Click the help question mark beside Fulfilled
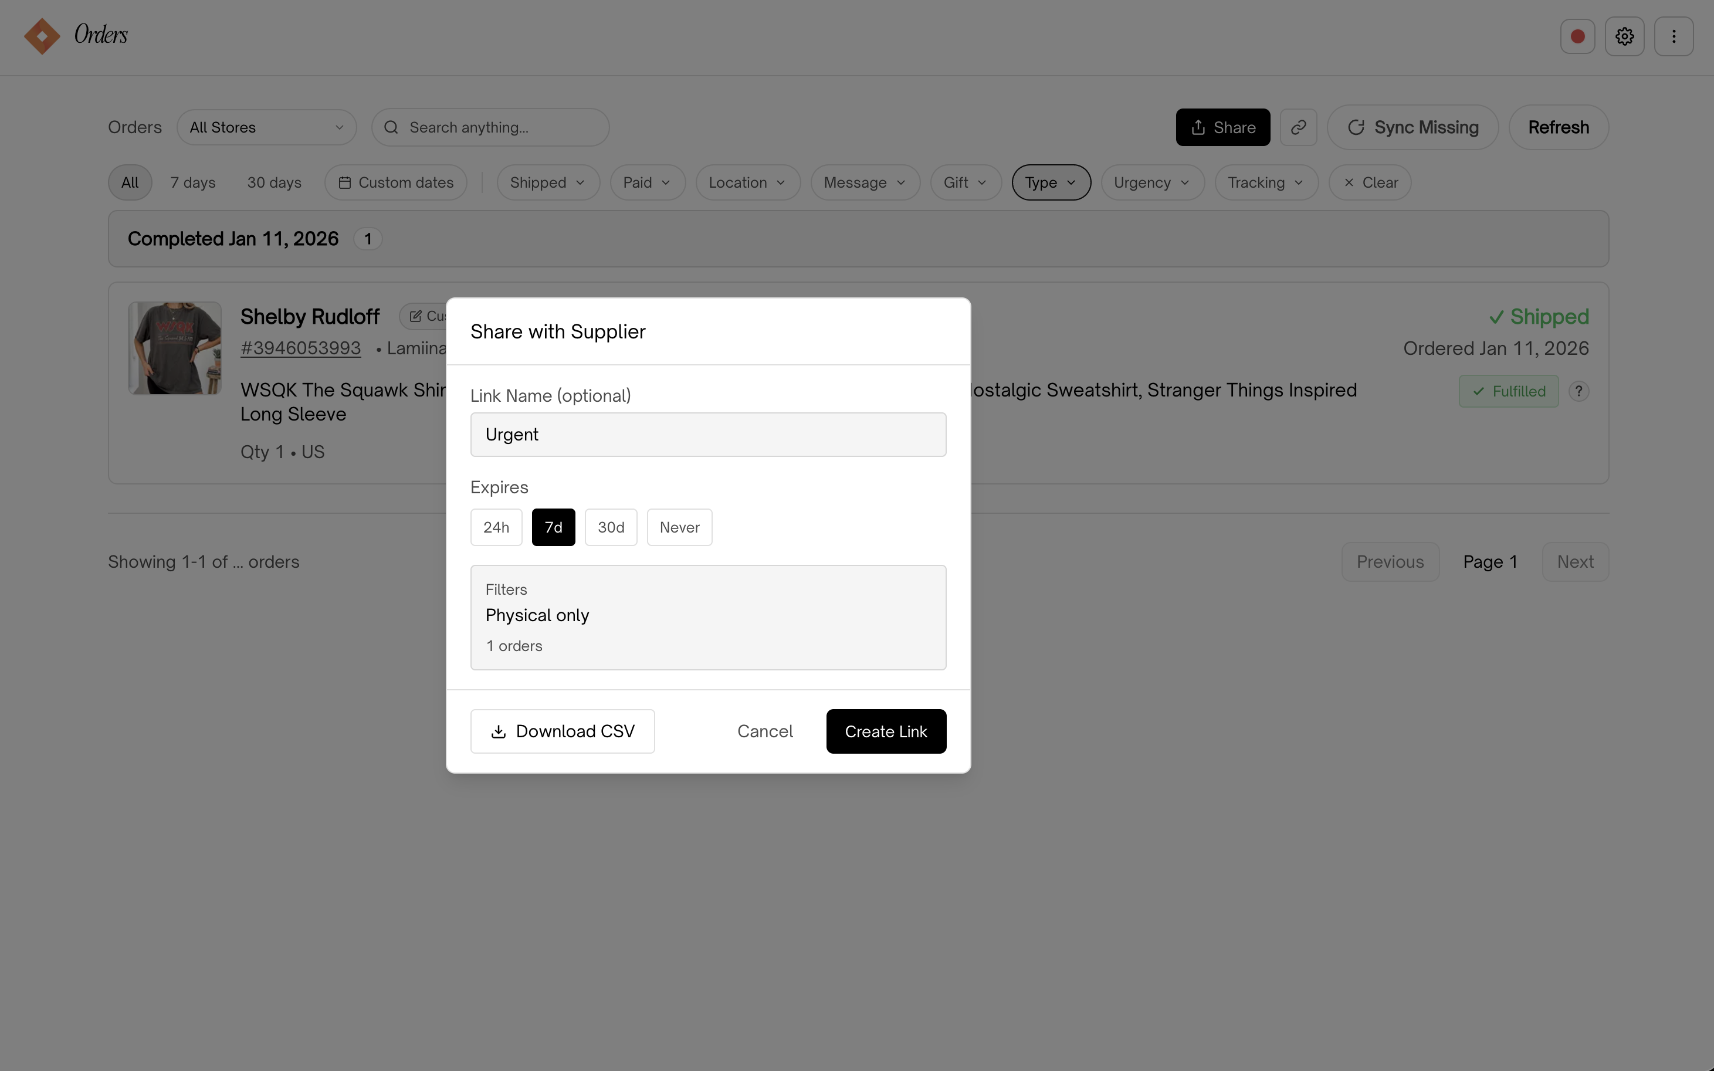Viewport: 1714px width, 1071px height. pos(1578,391)
